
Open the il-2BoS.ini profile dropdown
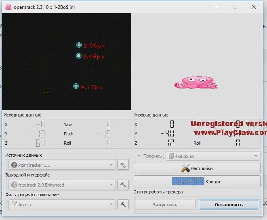213,156
